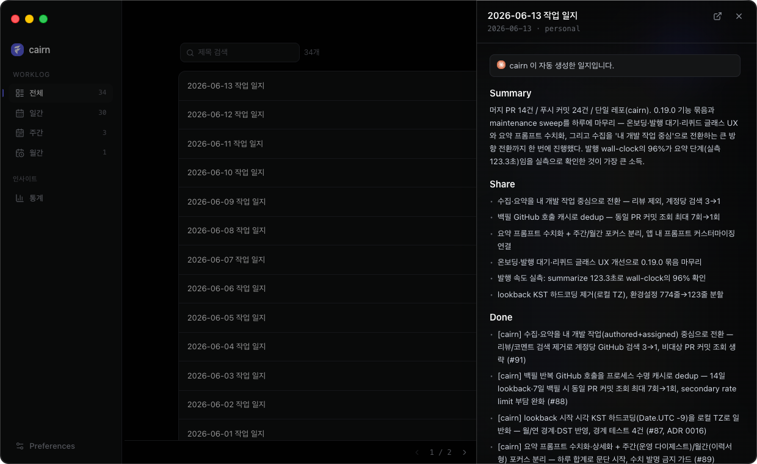The image size is (757, 464).
Task: Open 통계 insights page
Action: (x=61, y=198)
